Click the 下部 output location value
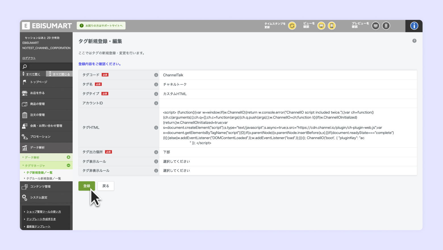This screenshot has width=443, height=250. [x=166, y=152]
